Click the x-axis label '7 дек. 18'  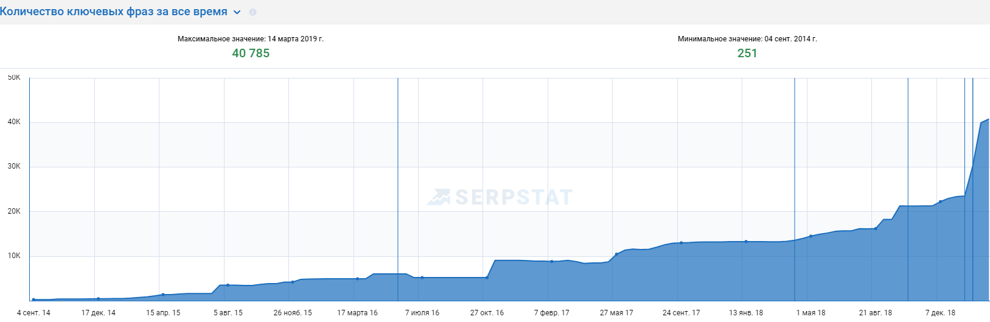(x=940, y=313)
